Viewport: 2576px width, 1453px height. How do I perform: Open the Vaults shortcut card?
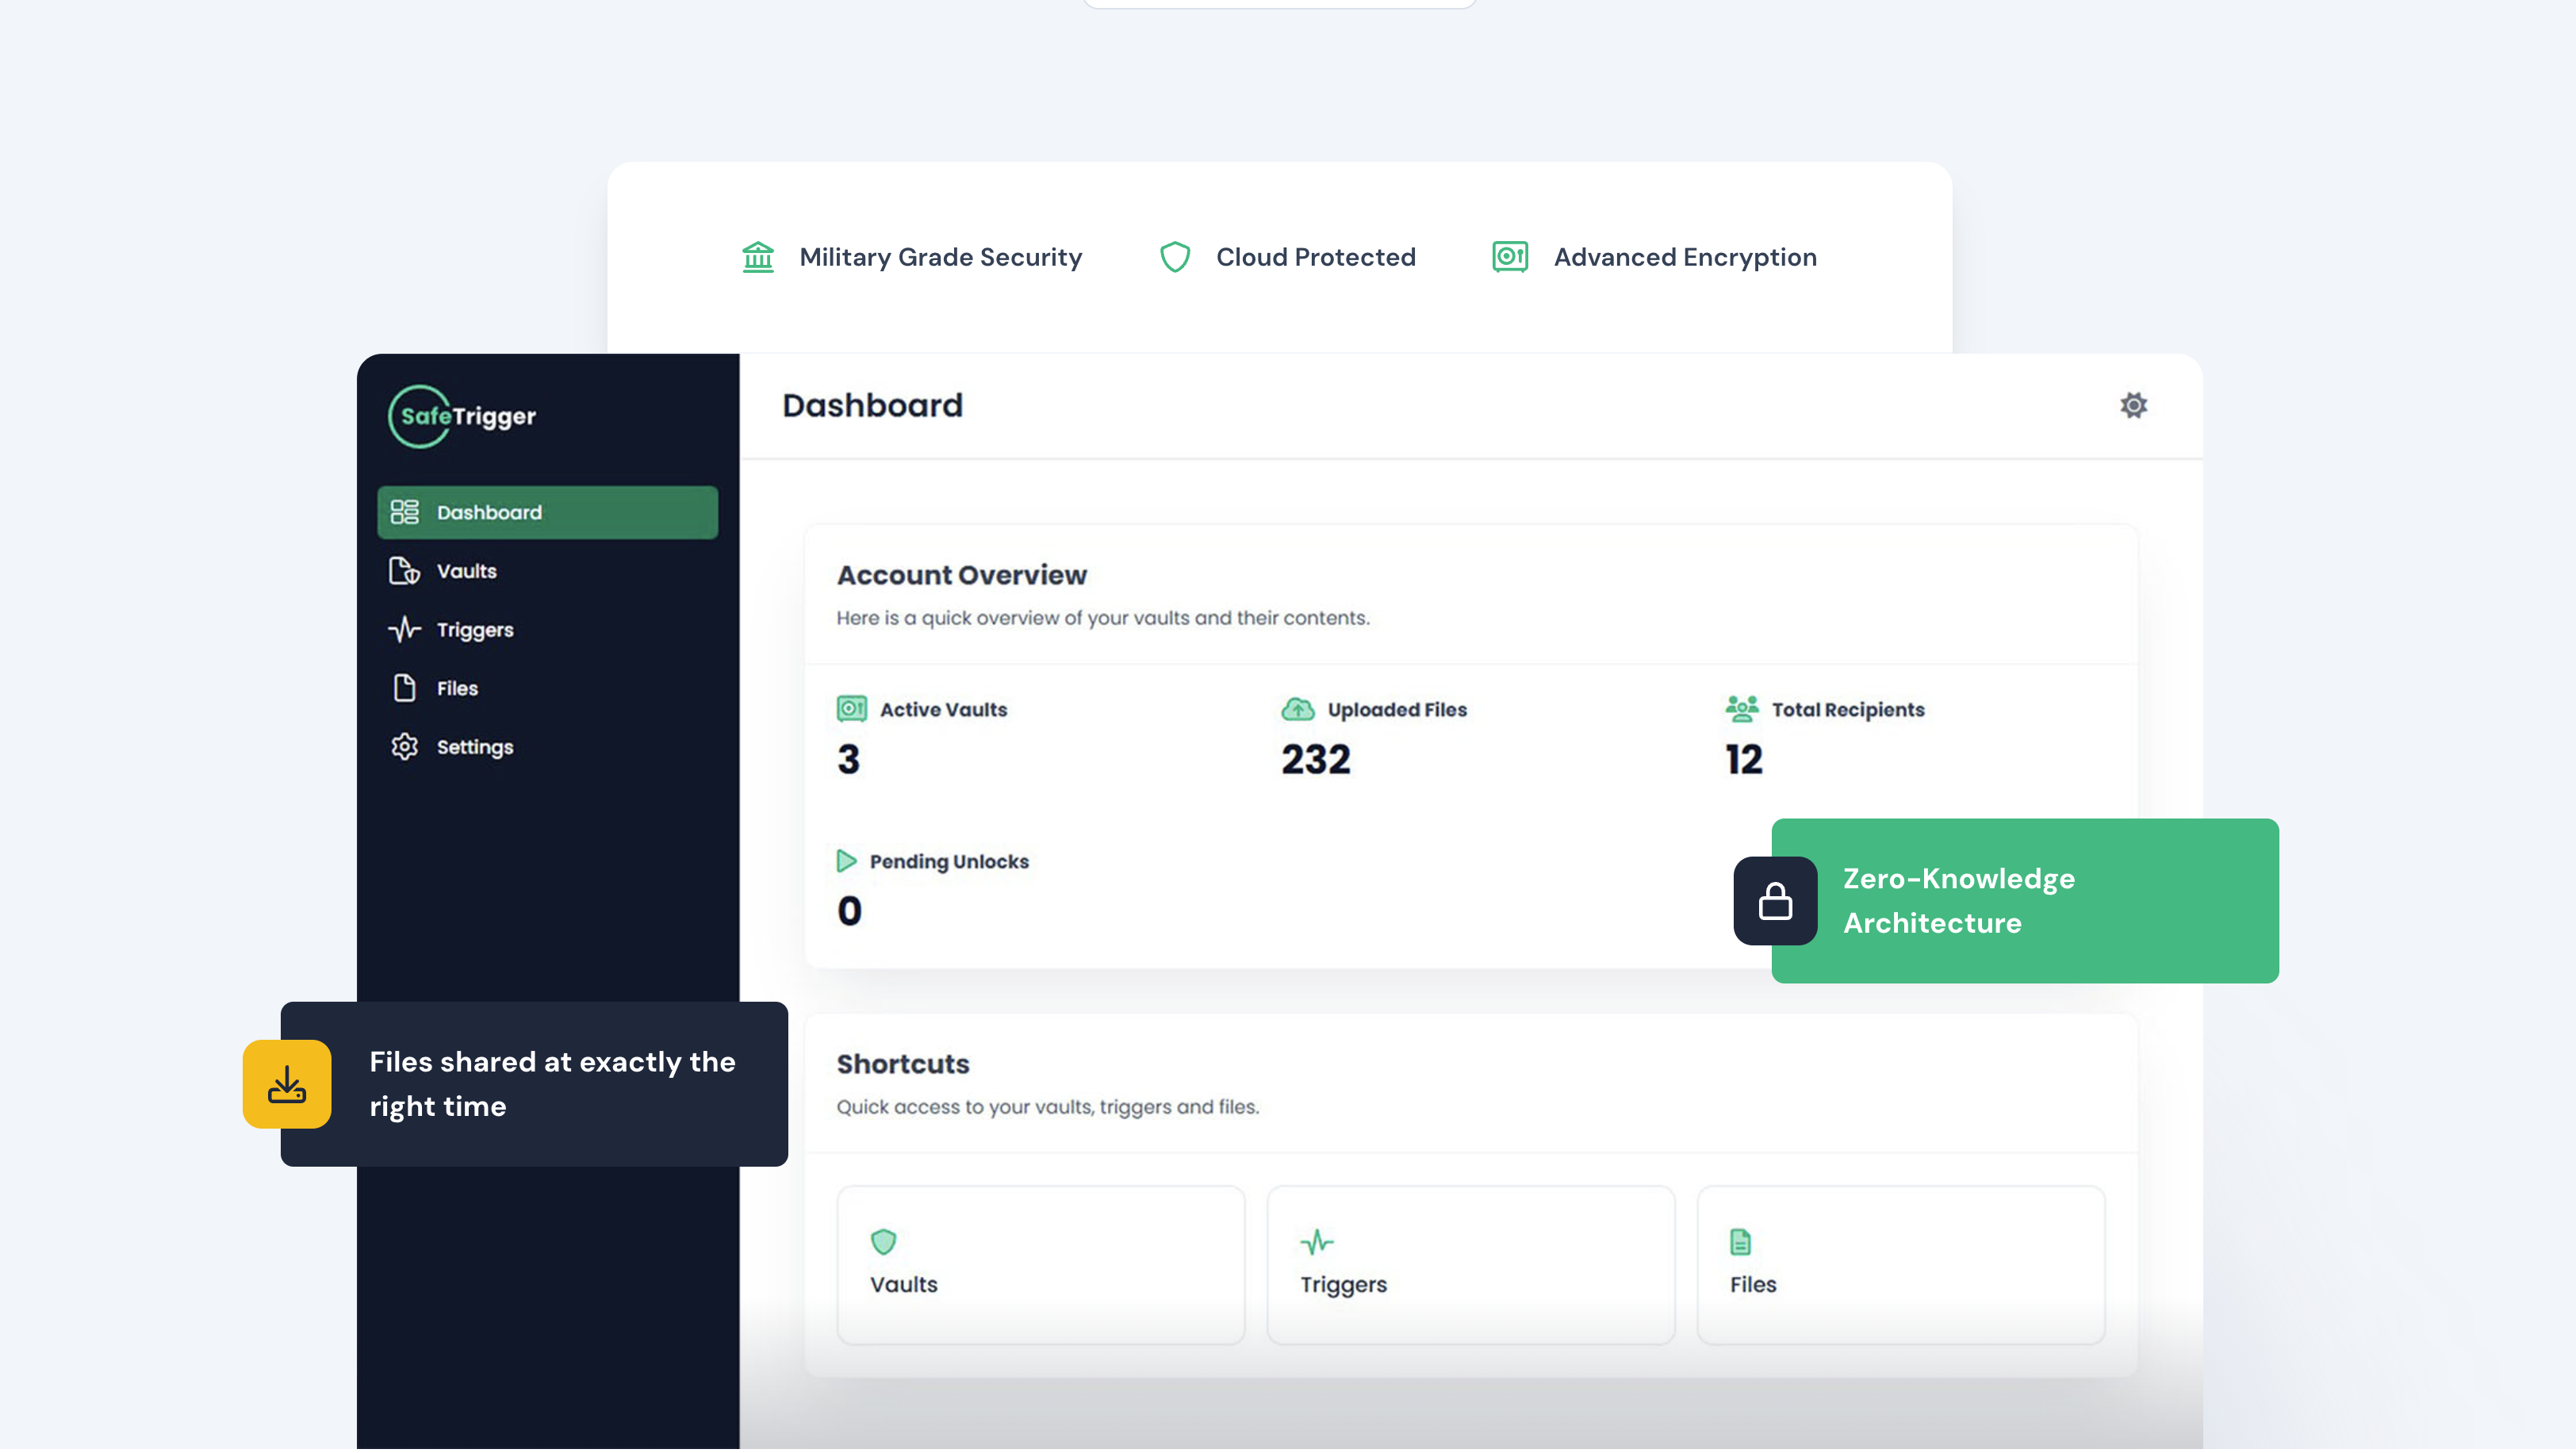point(1040,1267)
